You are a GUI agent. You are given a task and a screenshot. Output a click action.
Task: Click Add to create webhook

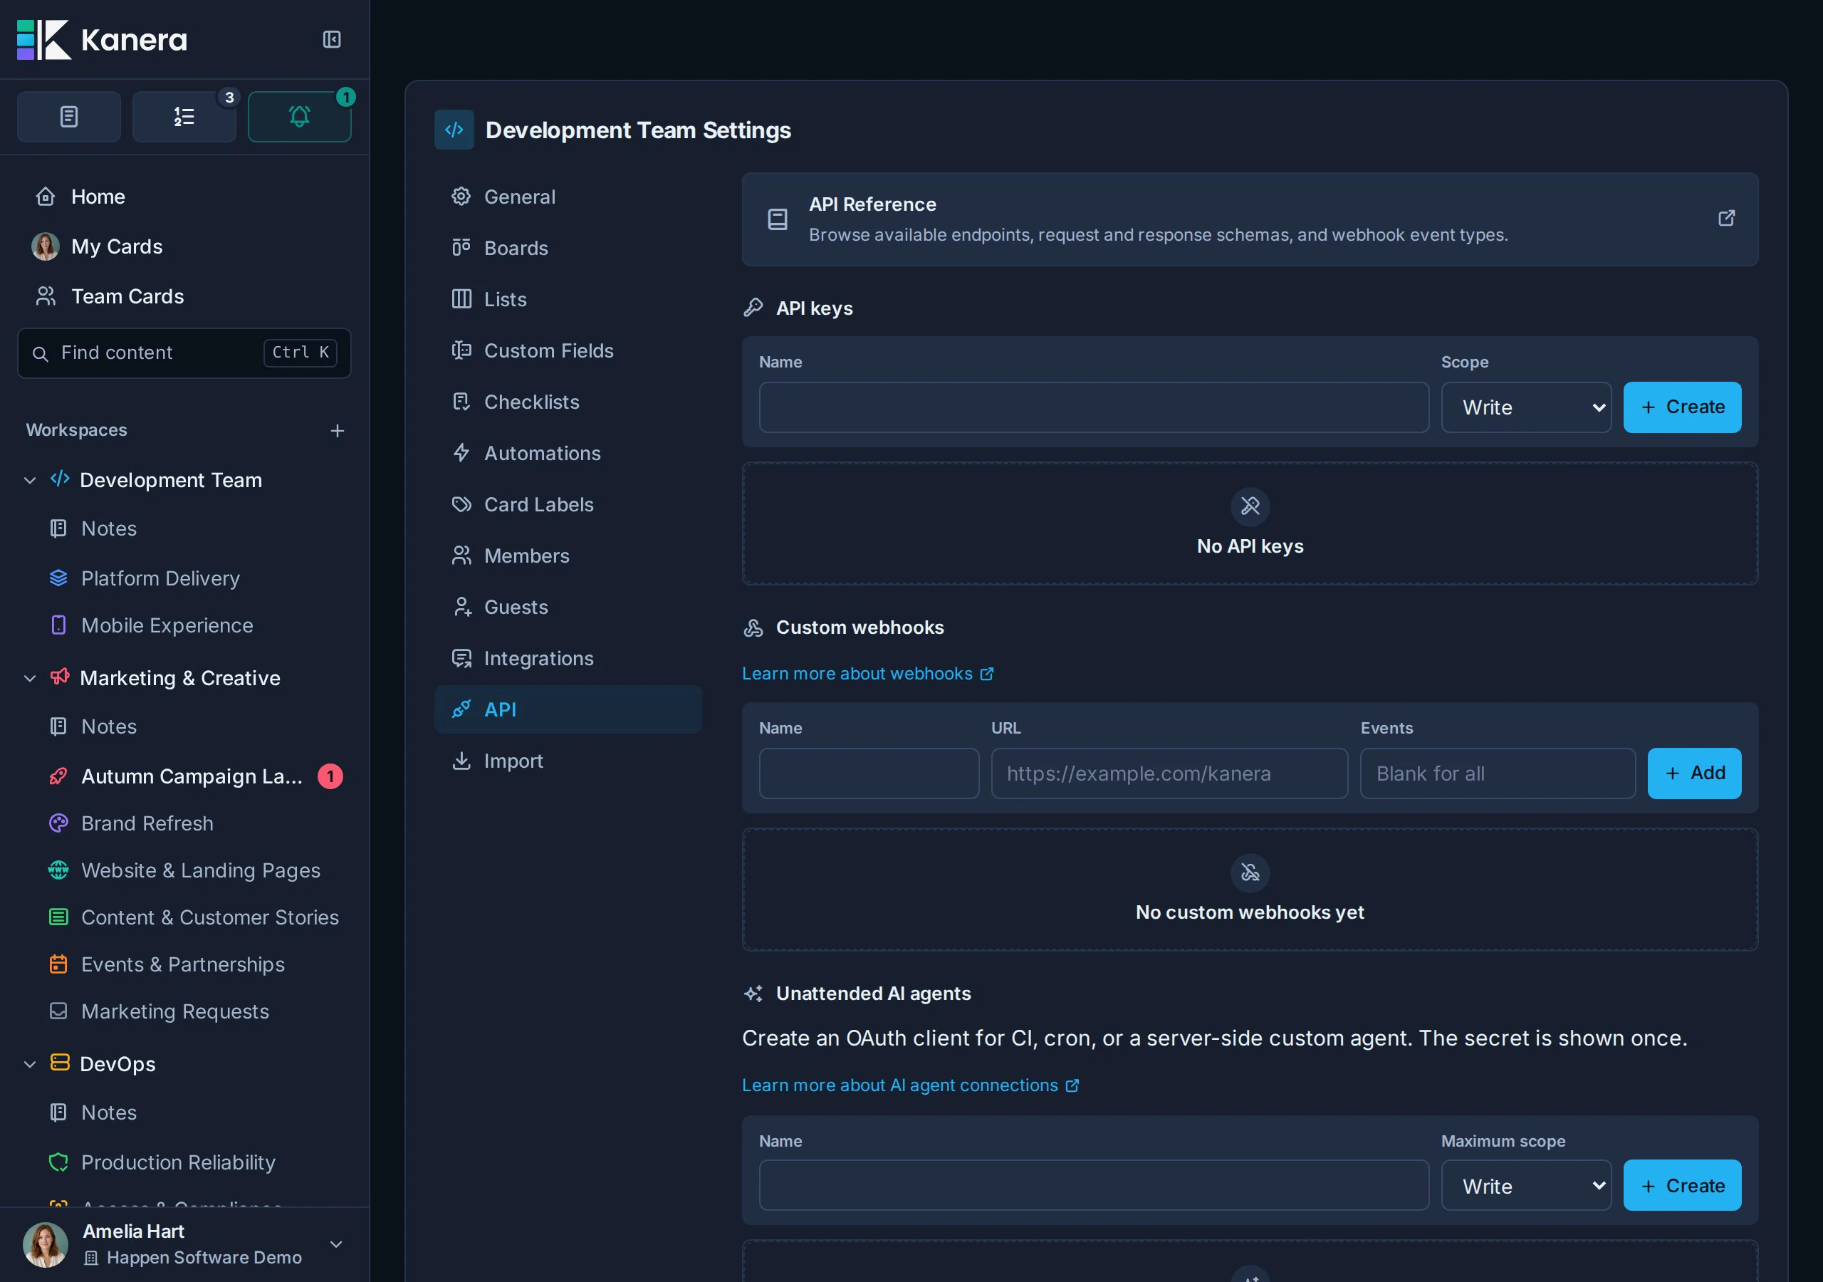1693,773
